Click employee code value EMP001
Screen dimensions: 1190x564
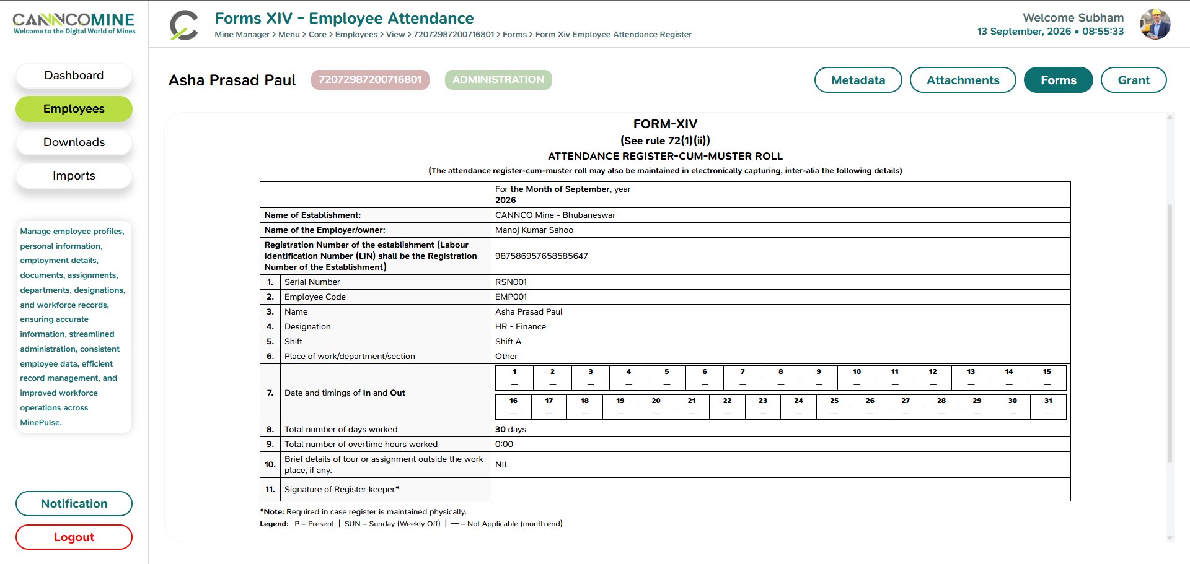click(511, 297)
